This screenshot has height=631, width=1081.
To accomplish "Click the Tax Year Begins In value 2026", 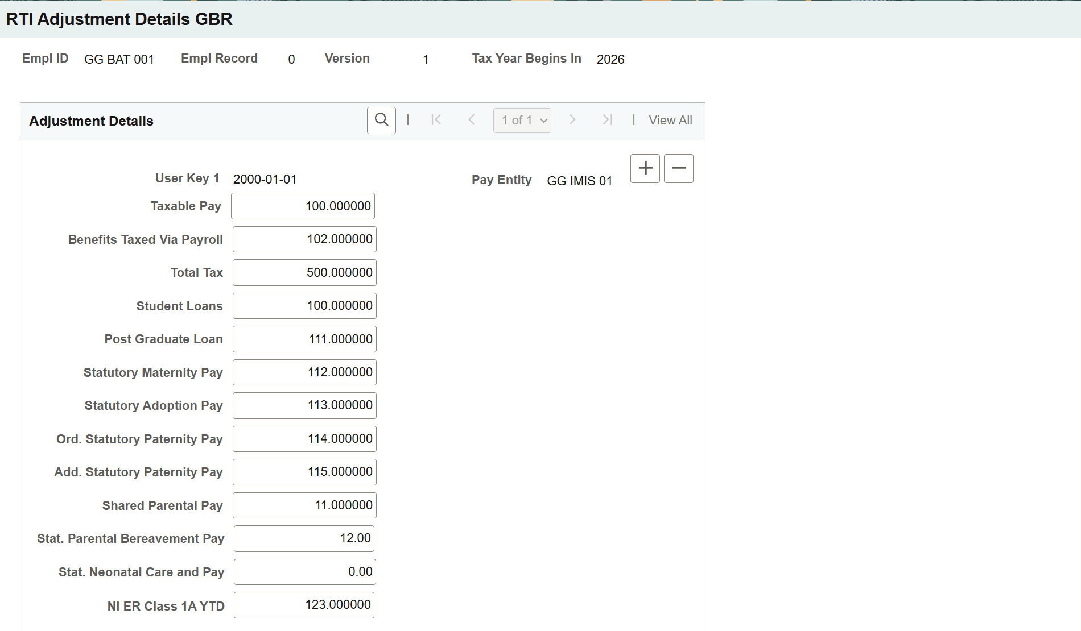I will point(610,59).
